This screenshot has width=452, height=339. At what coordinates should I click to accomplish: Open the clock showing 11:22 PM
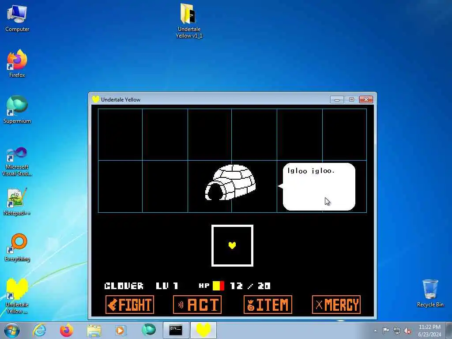coord(429,331)
